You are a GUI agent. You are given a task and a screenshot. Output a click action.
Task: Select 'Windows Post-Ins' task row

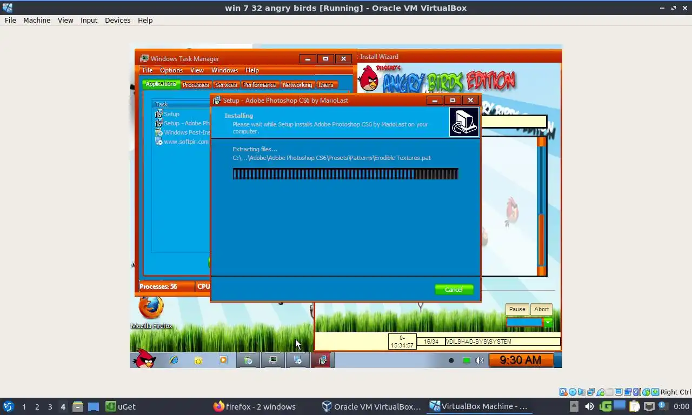(182, 132)
